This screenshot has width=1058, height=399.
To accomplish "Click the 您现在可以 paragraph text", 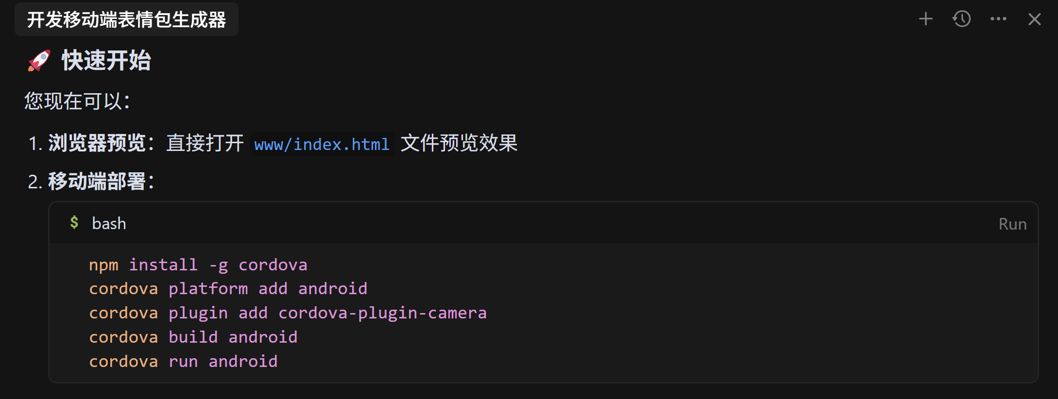I will pyautogui.click(x=77, y=101).
